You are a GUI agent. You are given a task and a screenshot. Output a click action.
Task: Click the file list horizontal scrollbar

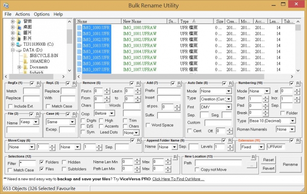(x=172, y=77)
